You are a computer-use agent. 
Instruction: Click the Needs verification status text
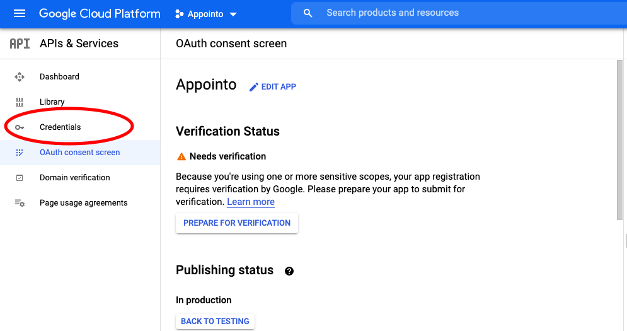pos(227,156)
